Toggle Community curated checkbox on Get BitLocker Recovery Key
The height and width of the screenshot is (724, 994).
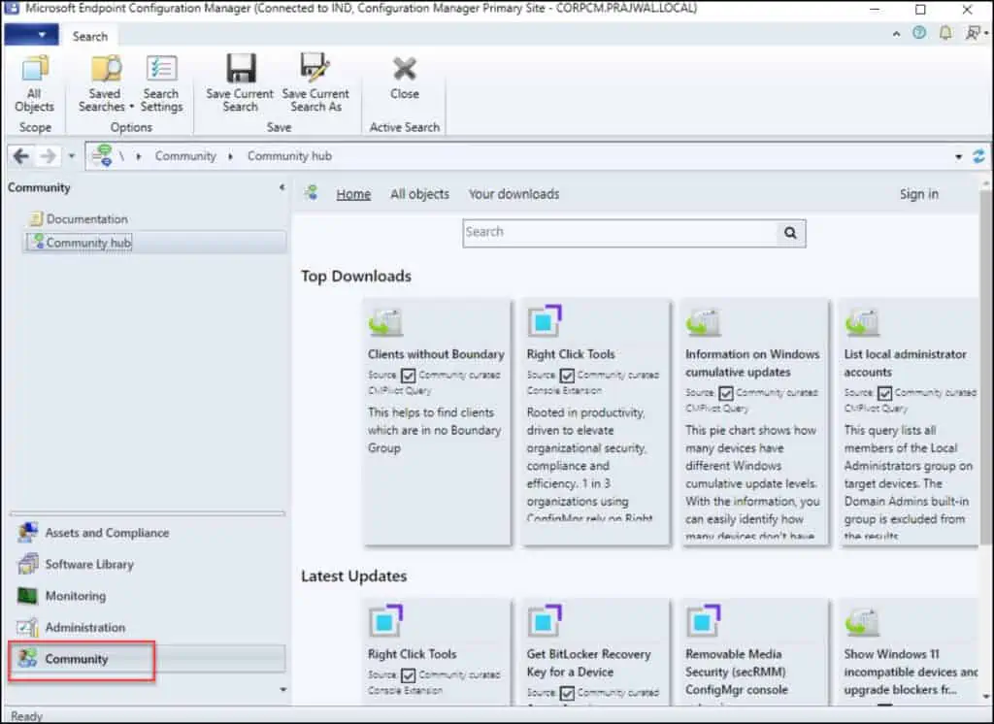(567, 694)
